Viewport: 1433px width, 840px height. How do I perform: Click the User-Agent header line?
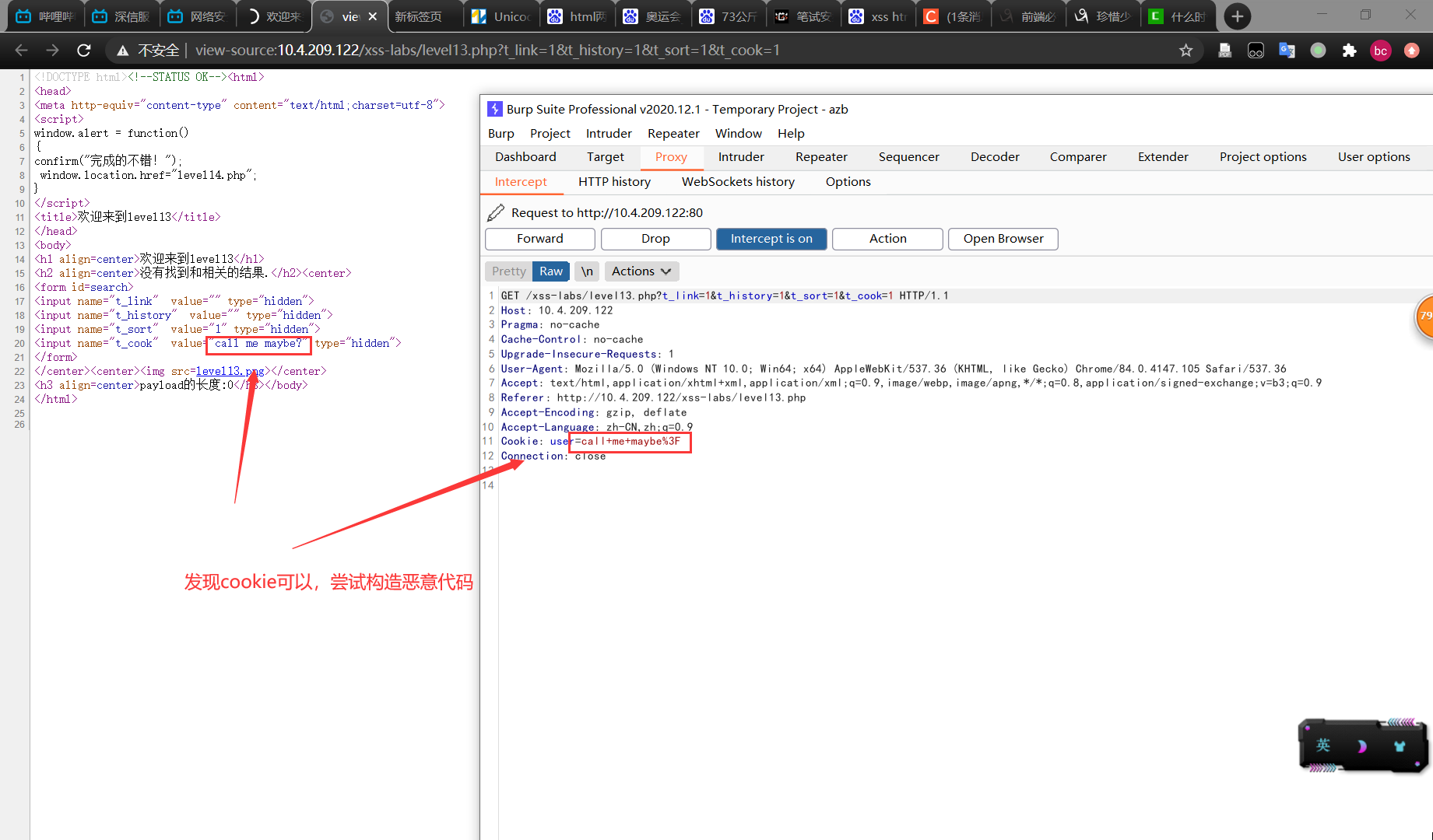(x=894, y=369)
